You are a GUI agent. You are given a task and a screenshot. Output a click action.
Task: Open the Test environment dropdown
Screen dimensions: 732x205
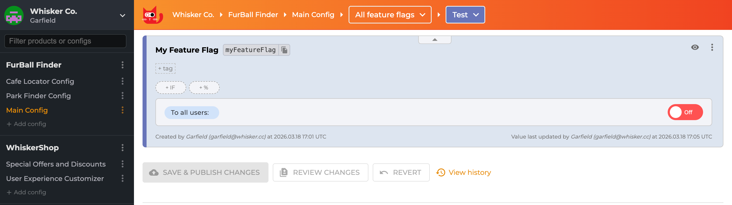click(x=465, y=15)
